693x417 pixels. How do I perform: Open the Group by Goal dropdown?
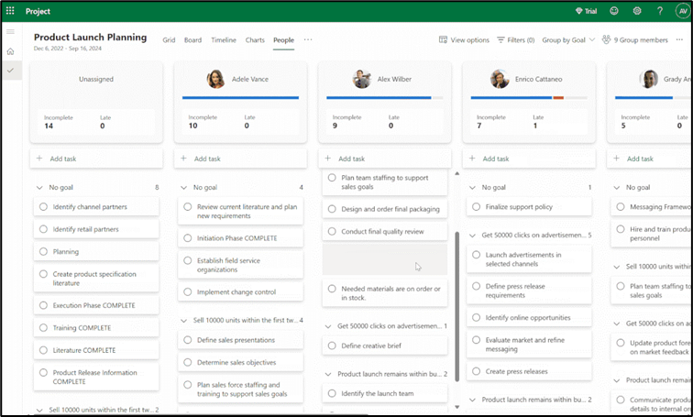(x=568, y=39)
